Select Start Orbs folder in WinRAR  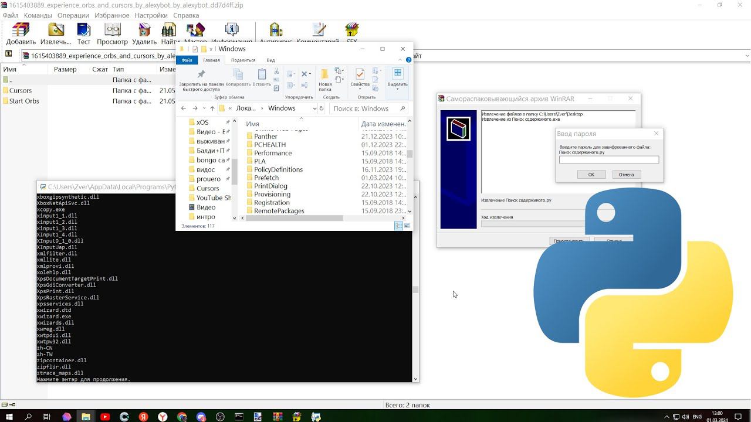24,101
